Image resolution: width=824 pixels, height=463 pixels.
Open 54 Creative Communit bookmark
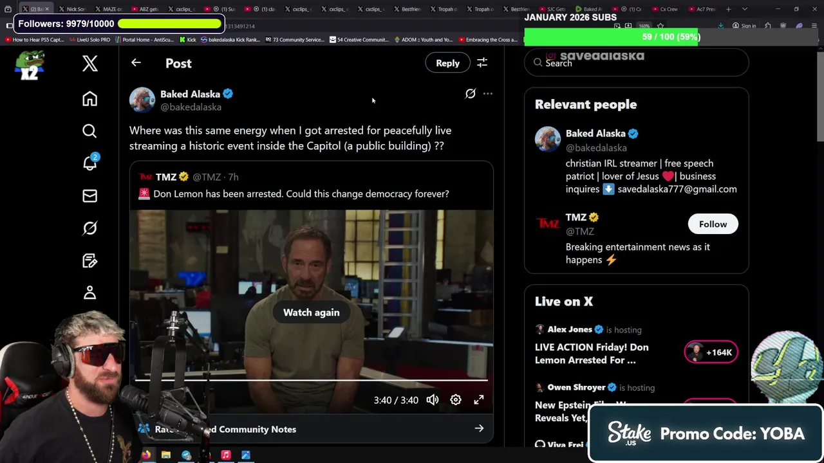click(359, 40)
